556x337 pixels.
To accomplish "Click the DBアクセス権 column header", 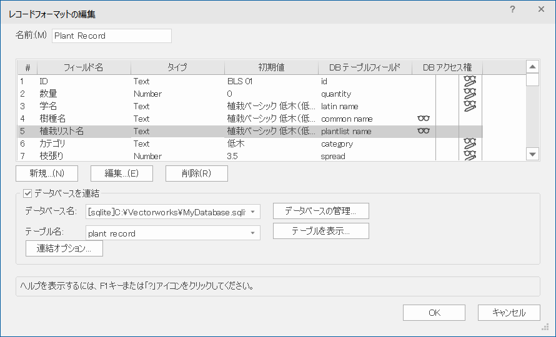I will pyautogui.click(x=447, y=67).
